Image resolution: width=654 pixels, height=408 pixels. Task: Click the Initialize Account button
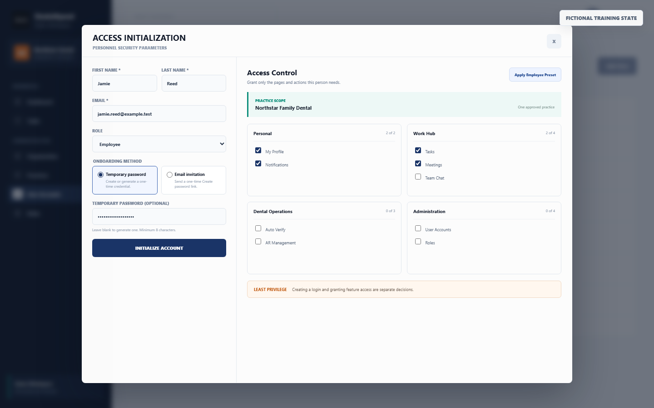tap(159, 248)
